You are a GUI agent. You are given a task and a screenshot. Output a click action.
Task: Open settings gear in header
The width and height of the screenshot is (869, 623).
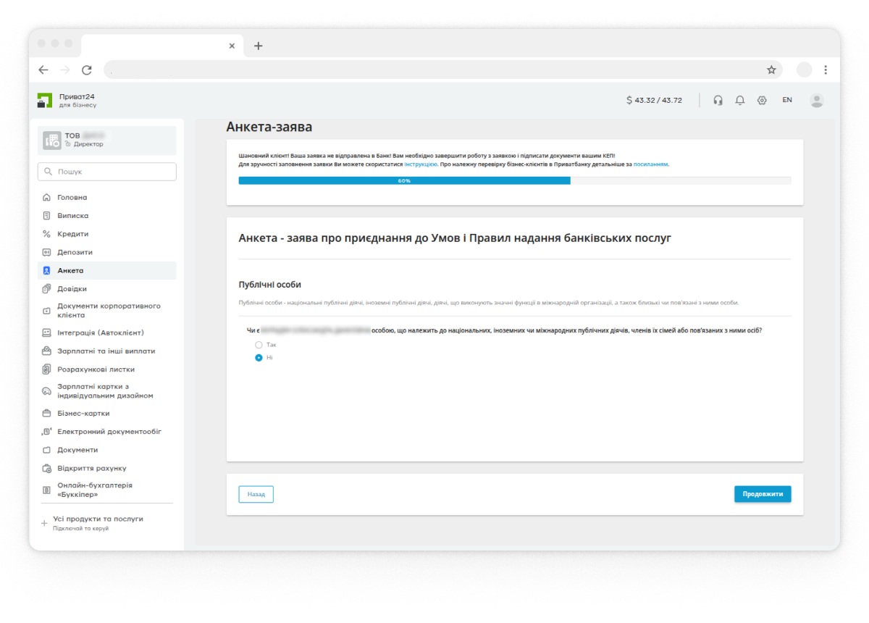click(762, 101)
